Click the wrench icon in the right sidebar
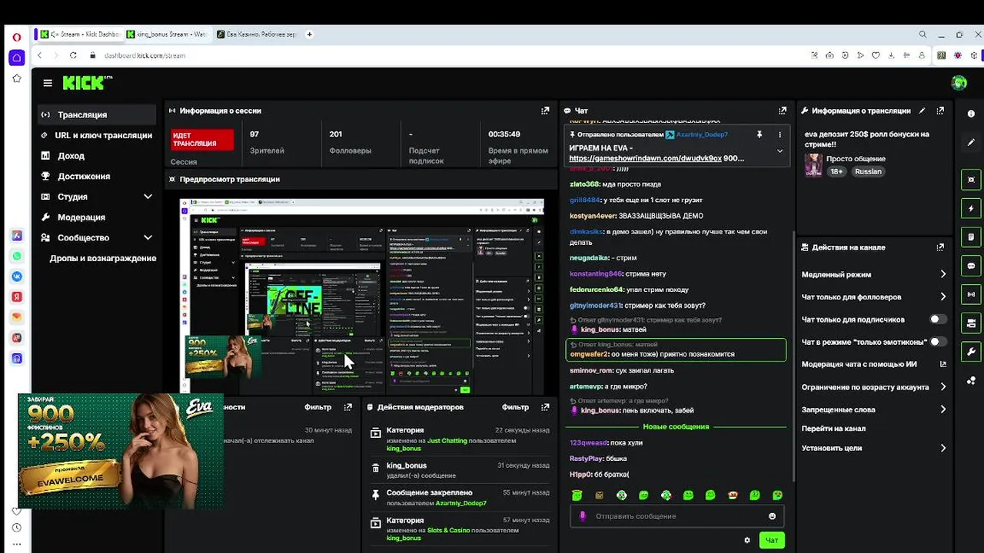The image size is (984, 553). tap(971, 352)
